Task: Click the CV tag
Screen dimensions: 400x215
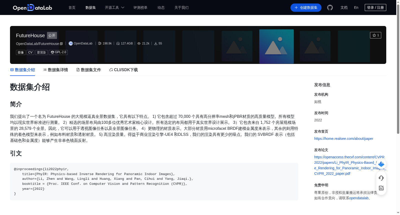Action: pyautogui.click(x=30, y=52)
